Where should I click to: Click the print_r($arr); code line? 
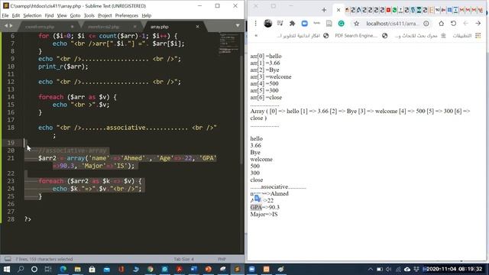pos(63,66)
